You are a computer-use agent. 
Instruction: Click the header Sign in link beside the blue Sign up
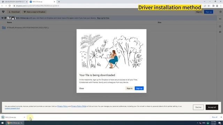[199, 12]
